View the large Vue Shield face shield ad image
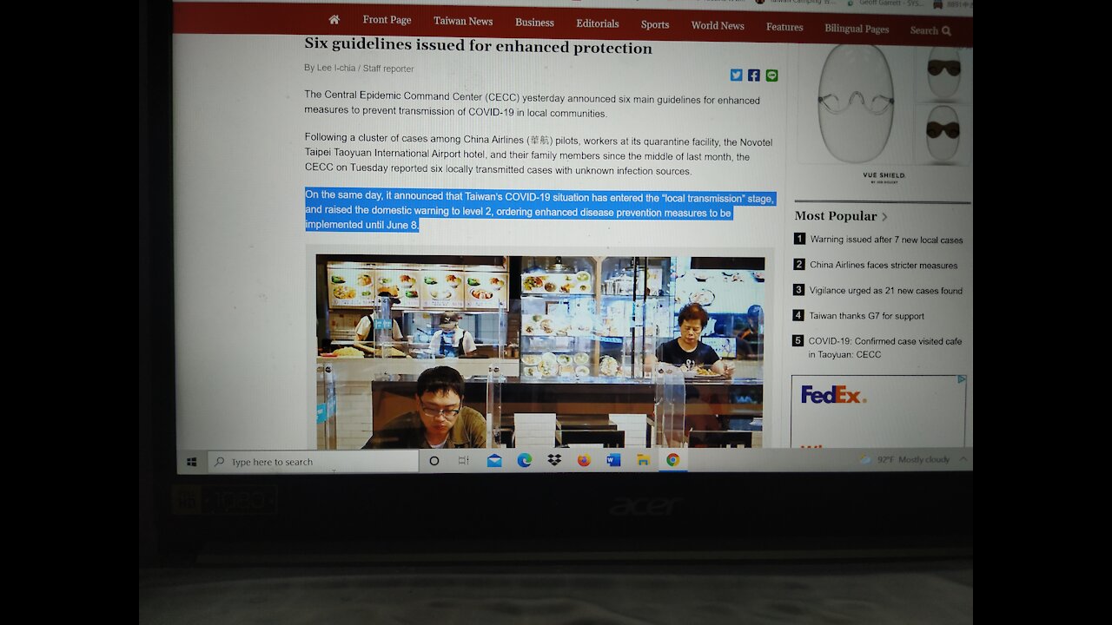 pos(855,104)
